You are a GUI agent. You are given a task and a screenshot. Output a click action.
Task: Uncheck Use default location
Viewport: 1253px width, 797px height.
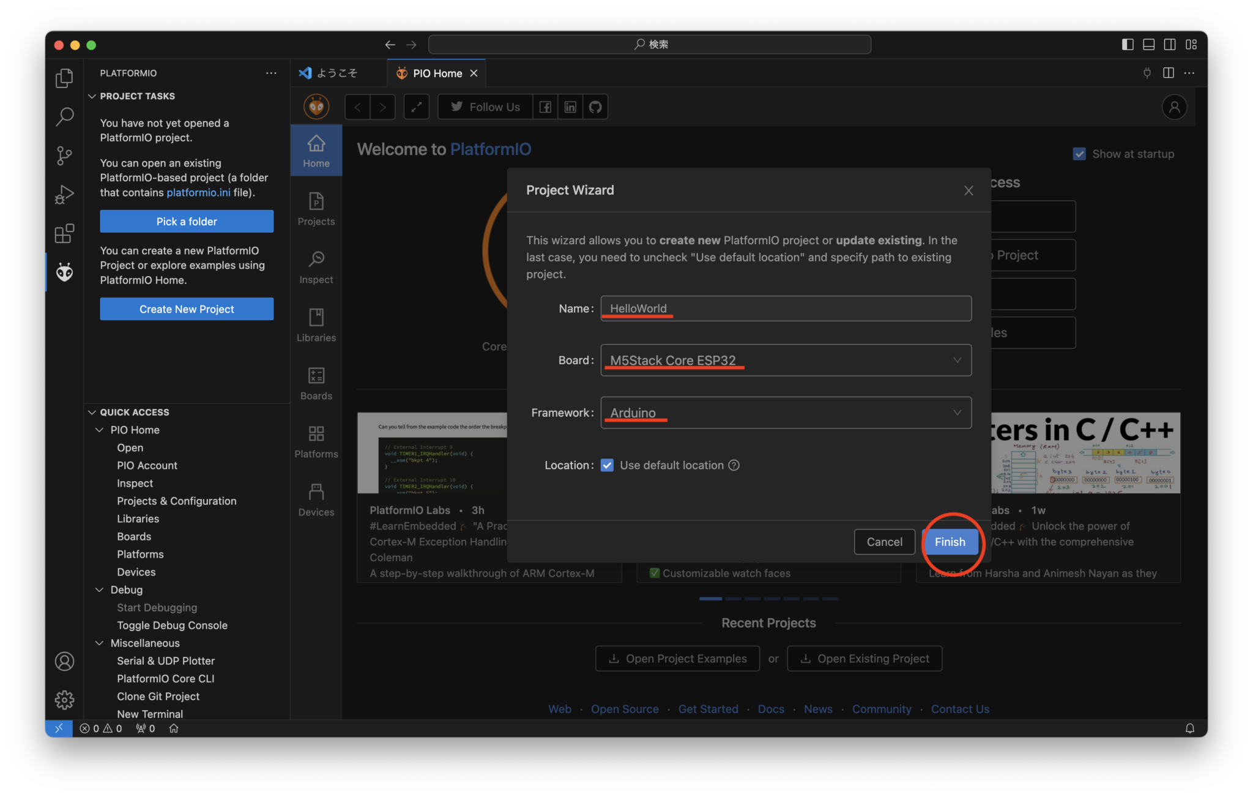click(606, 465)
